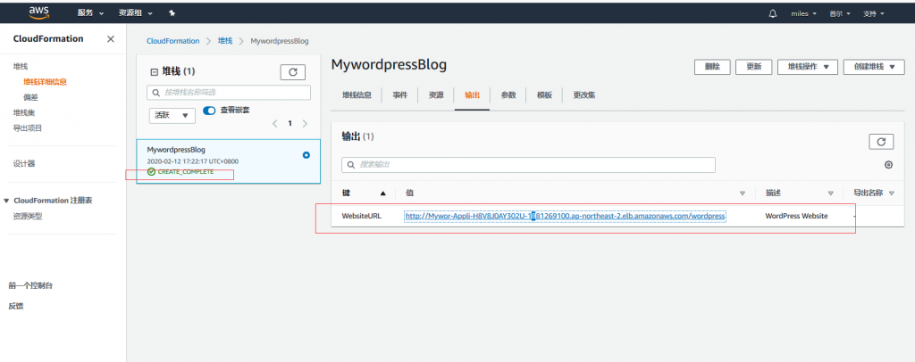Click 前一个控制台 in the sidebar
Image resolution: width=915 pixels, height=362 pixels.
31,285
